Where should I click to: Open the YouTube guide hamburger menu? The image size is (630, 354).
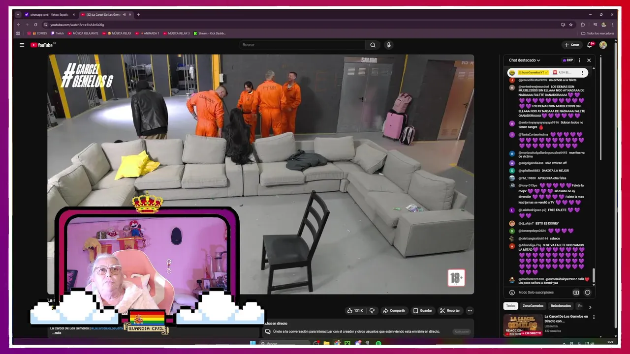pos(22,45)
